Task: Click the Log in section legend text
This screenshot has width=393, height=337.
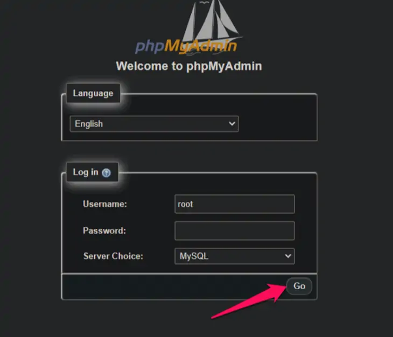Action: [86, 172]
